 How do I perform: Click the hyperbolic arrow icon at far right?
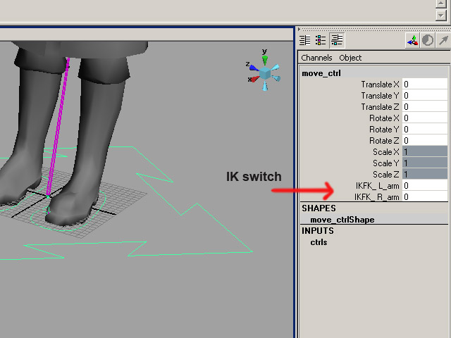(x=443, y=40)
